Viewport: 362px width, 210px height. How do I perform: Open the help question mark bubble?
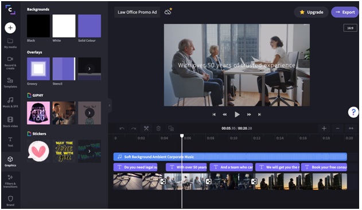(x=353, y=112)
